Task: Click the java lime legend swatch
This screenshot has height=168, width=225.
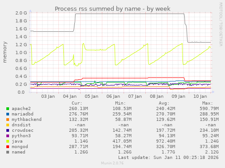Action: pyautogui.click(x=8, y=141)
